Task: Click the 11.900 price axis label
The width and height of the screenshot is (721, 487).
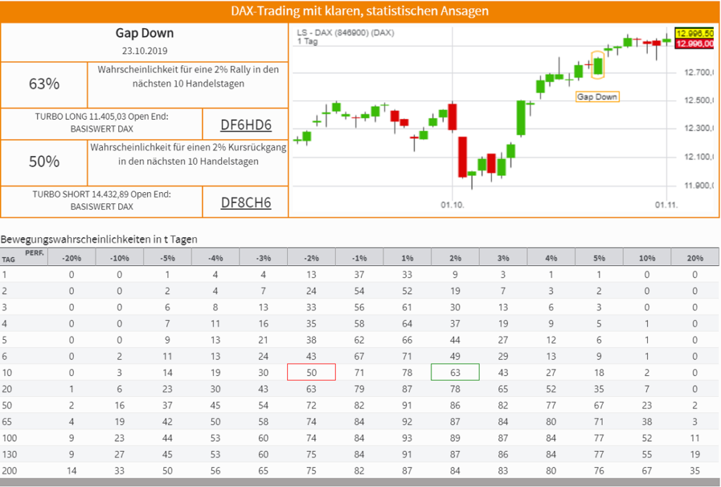Action: (x=699, y=186)
